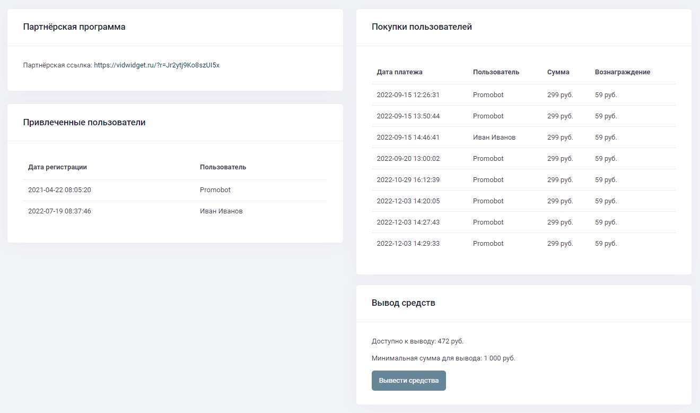Image resolution: width=700 pixels, height=413 pixels.
Task: Click "Доступно к выводу: 472 руб." text
Action: click(418, 341)
